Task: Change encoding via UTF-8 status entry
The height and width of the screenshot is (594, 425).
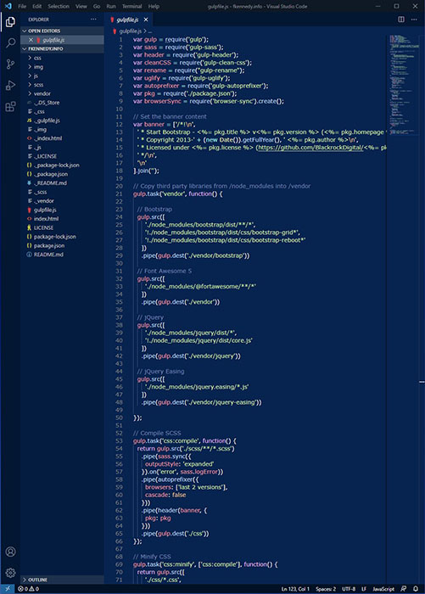Action: pyautogui.click(x=349, y=589)
